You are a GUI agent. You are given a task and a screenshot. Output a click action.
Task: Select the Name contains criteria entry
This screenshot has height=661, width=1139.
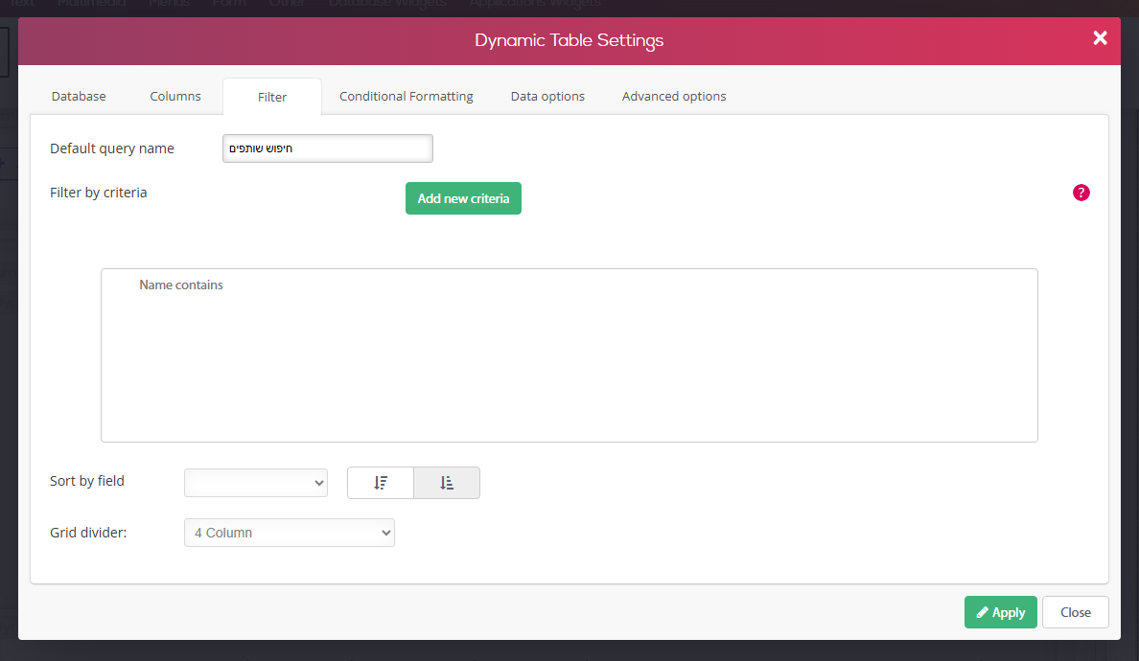pos(181,285)
